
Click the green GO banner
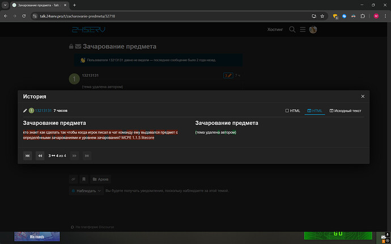pos(338,236)
